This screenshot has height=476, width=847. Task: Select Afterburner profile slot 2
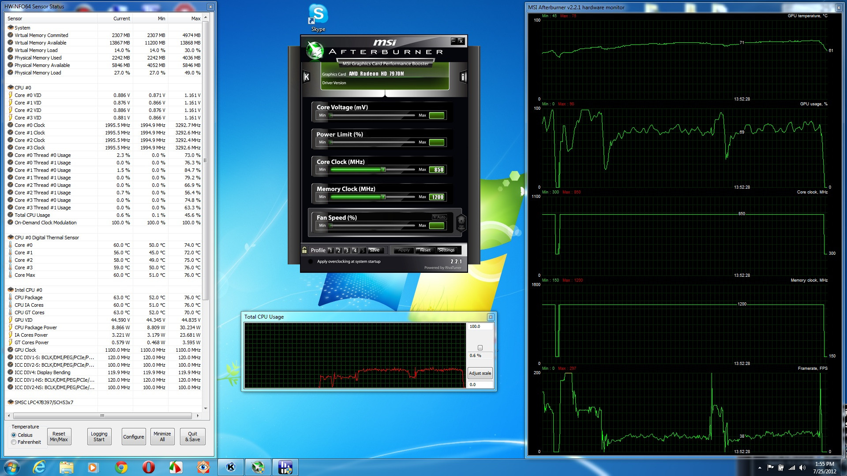tap(338, 250)
